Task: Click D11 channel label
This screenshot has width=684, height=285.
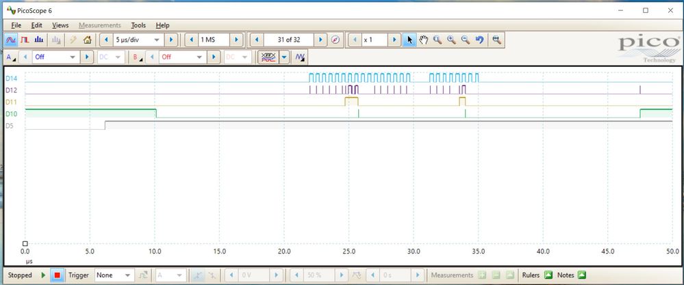Action: (12, 103)
